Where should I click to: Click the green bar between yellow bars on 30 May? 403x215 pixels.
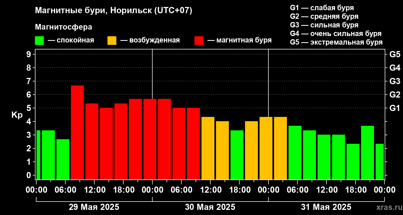[x=237, y=155]
